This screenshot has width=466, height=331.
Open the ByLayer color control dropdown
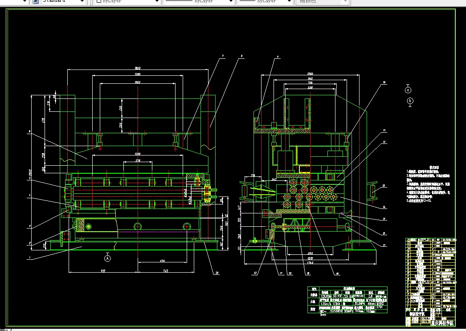157,1
